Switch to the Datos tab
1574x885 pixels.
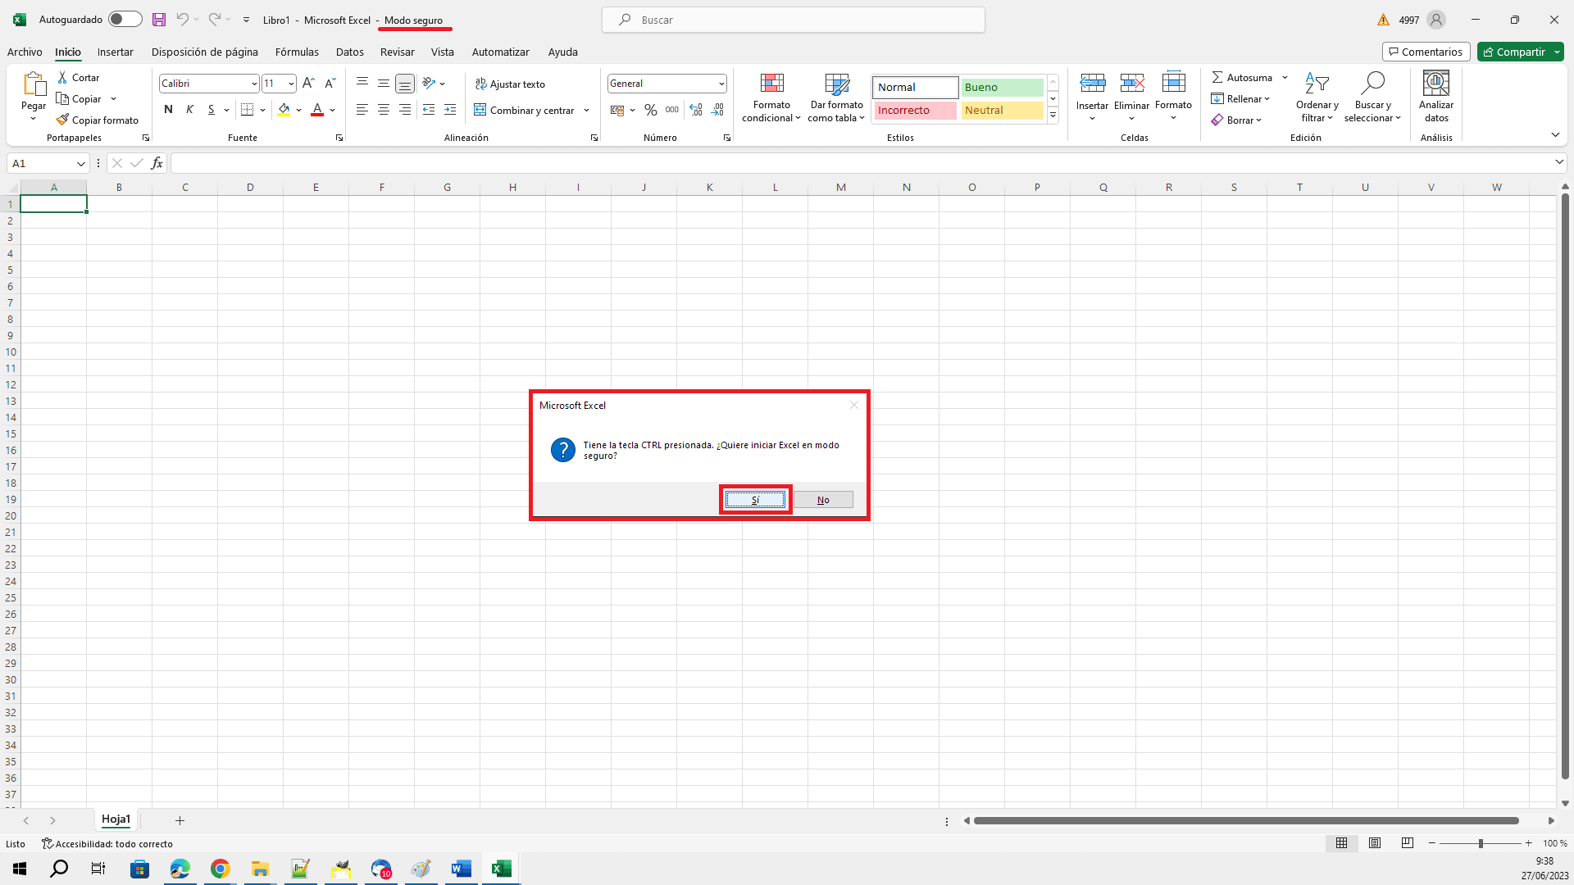pos(349,52)
